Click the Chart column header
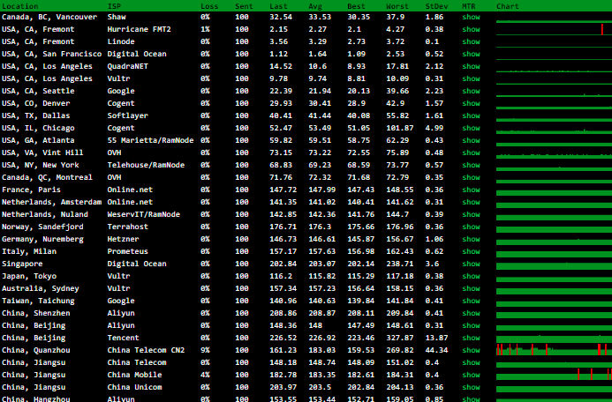The image size is (612, 402). [x=508, y=6]
